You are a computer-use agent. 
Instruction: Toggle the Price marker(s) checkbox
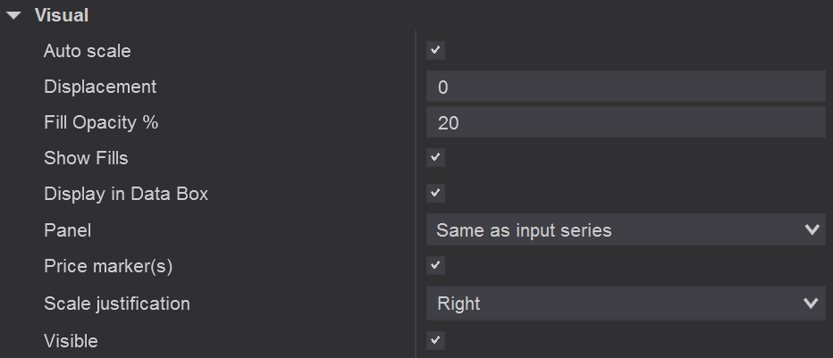(435, 266)
